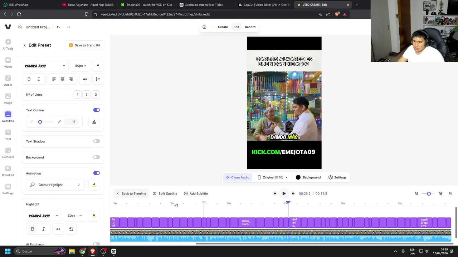Open line spacing options
This screenshot has width=458, height=257.
tap(98, 79)
